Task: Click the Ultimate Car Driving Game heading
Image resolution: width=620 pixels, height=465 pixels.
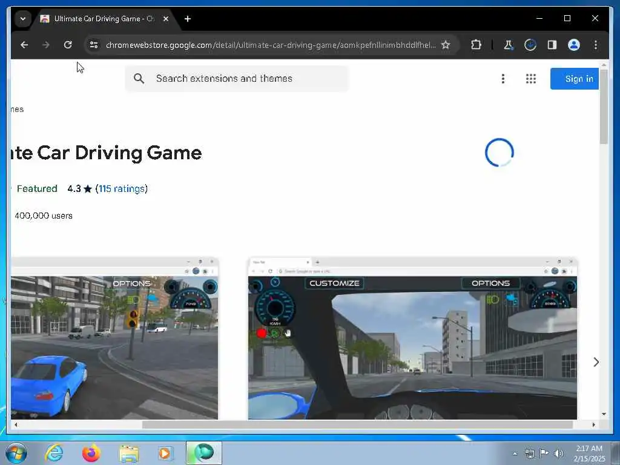Action: click(x=107, y=153)
